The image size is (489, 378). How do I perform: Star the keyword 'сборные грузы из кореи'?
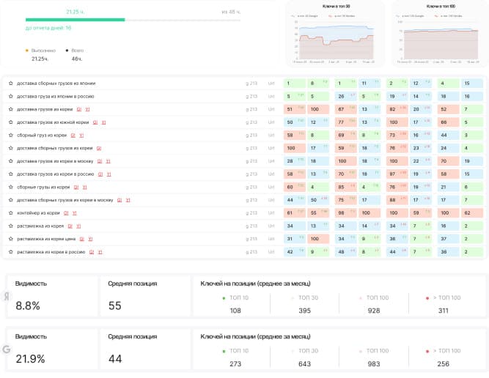pos(10,187)
